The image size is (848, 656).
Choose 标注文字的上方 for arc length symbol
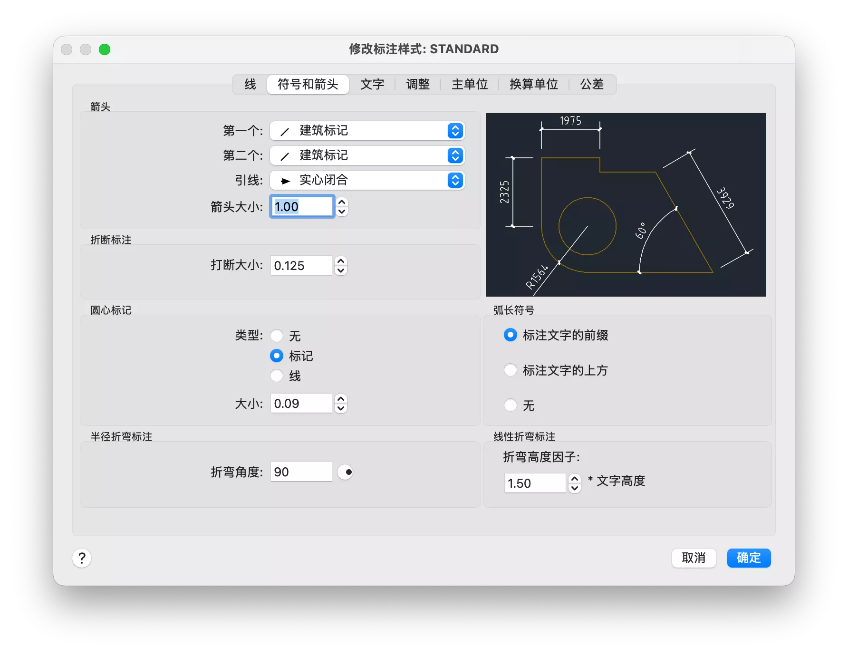coord(511,370)
